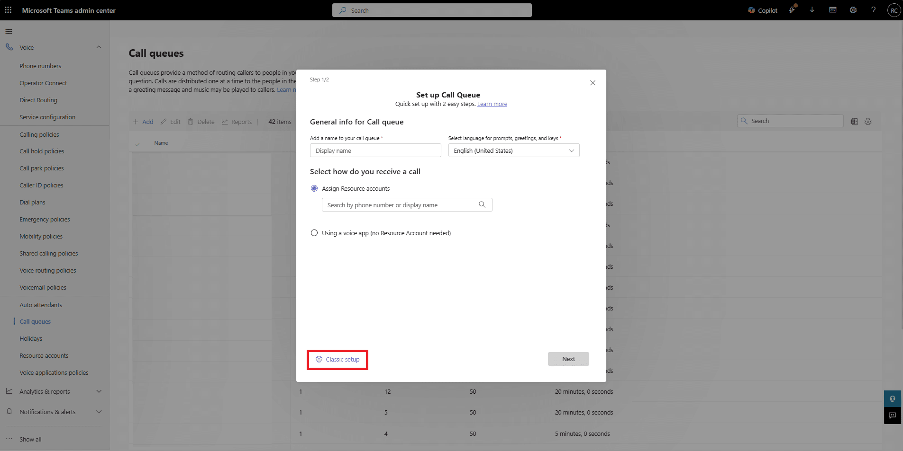Viewport: 903px width, 451px height.
Task: Click the Learn more link in dialog
Action: click(492, 104)
